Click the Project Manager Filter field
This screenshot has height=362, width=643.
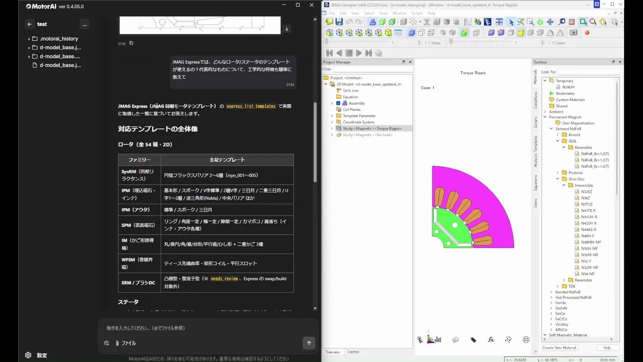pos(372,69)
